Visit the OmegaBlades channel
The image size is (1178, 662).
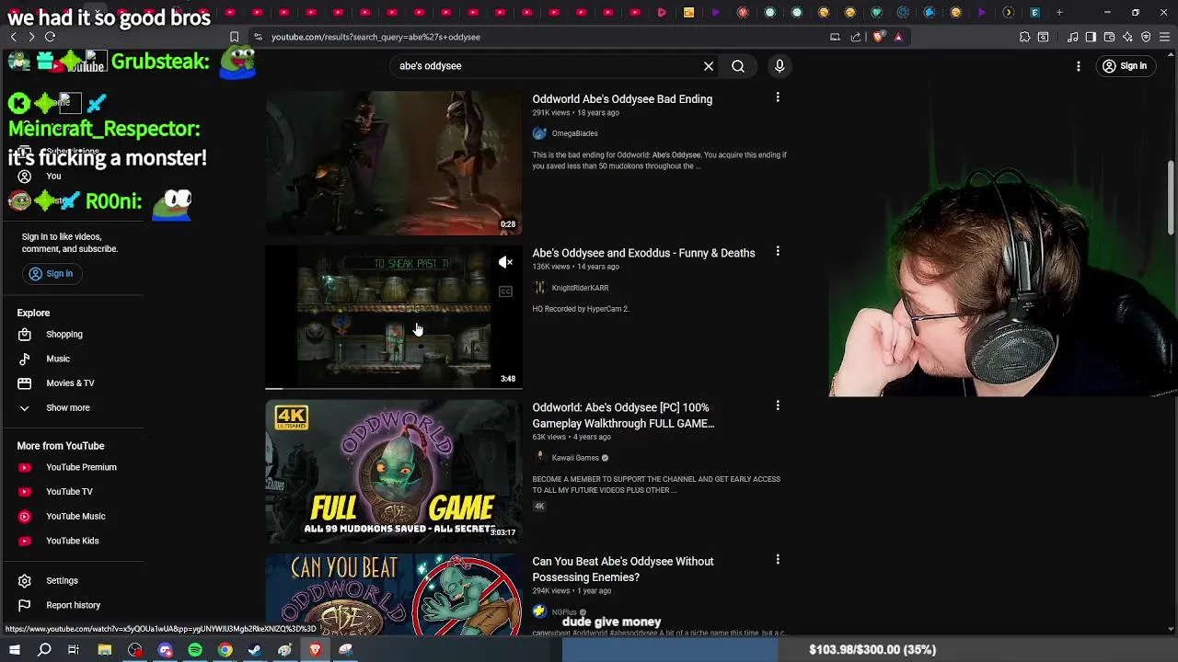574,133
